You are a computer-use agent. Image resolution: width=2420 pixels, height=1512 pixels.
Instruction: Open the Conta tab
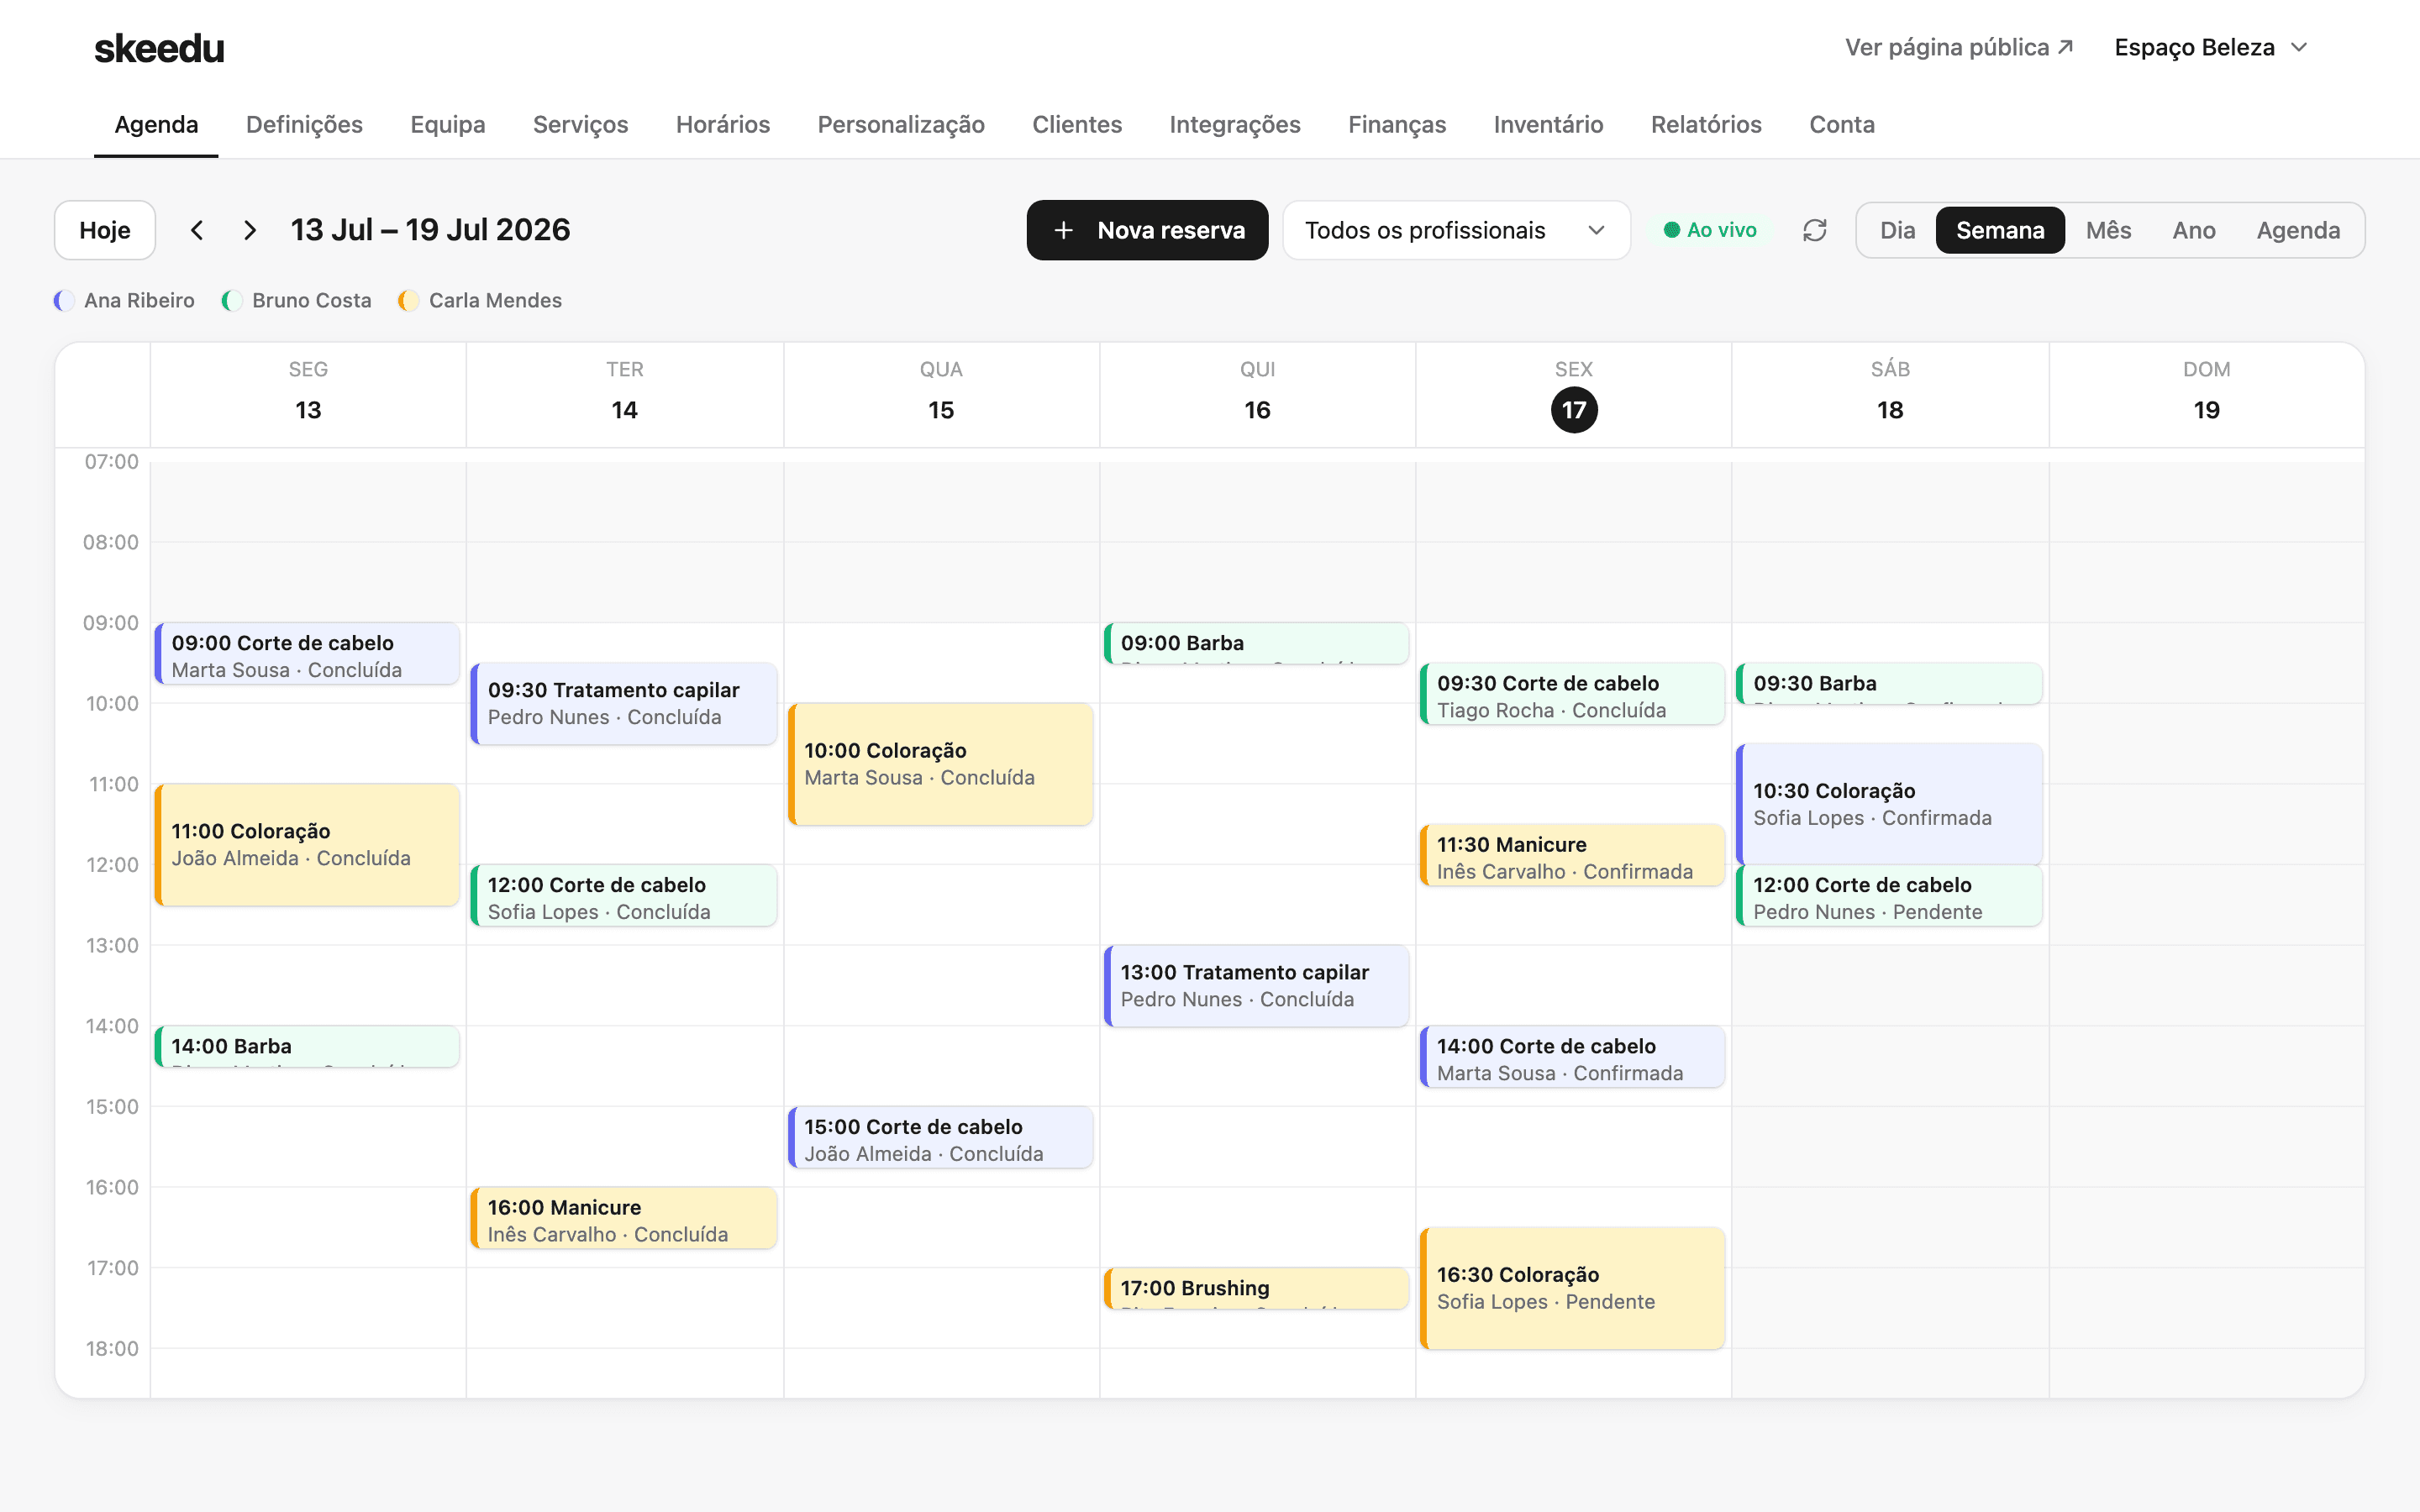coord(1842,125)
